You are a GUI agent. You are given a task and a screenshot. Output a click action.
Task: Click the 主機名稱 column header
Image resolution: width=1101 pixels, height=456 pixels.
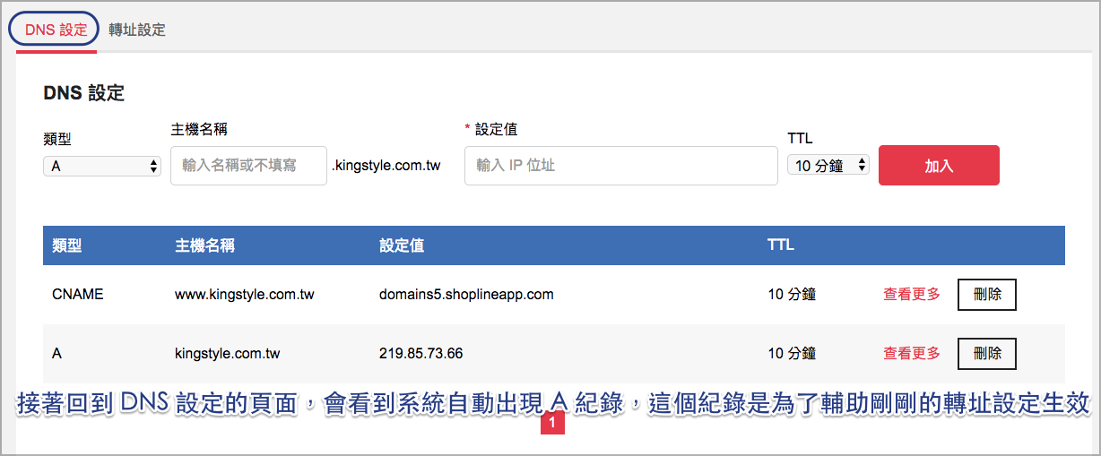(x=204, y=245)
